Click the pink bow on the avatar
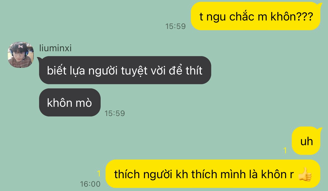Viewport: 328px width, 191px height. (x=20, y=46)
